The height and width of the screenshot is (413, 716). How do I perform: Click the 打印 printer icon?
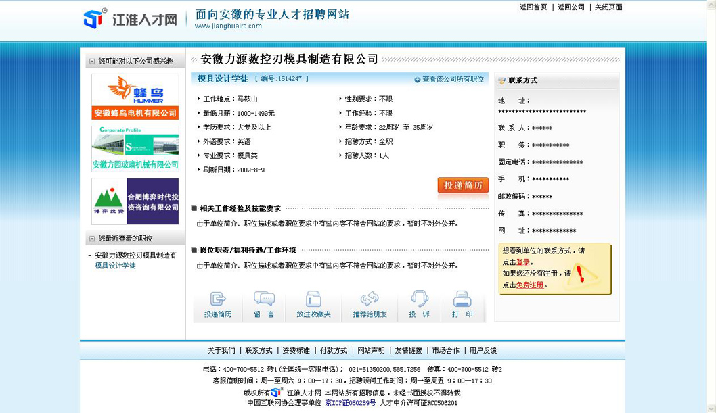pyautogui.click(x=462, y=299)
